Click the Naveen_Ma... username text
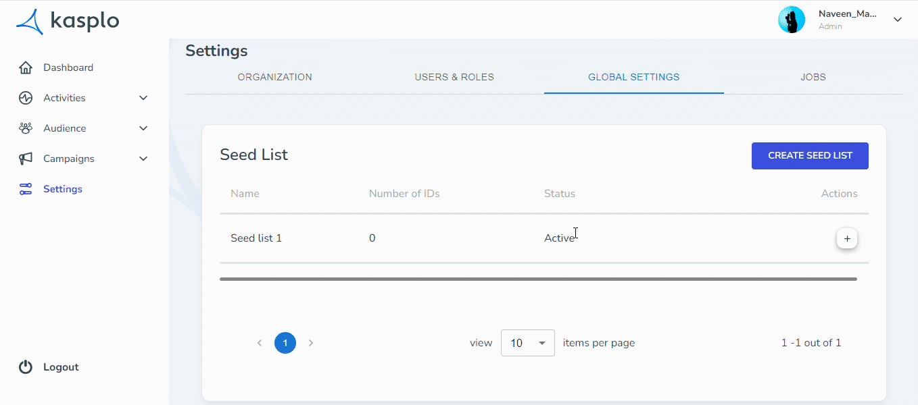The image size is (918, 405). click(848, 13)
